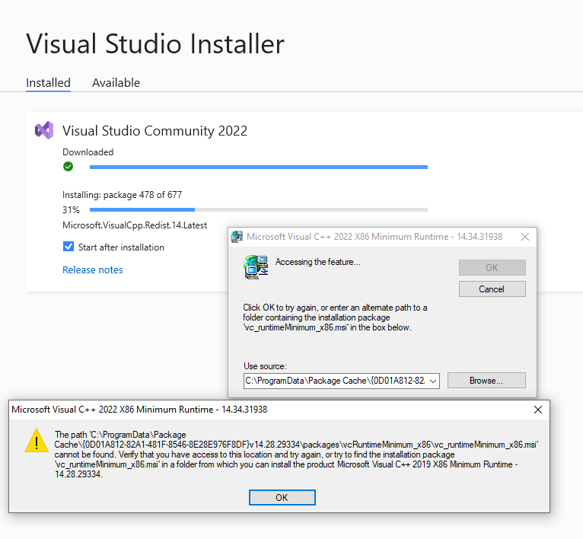Click the 'Accessing the feature...' text

318,262
